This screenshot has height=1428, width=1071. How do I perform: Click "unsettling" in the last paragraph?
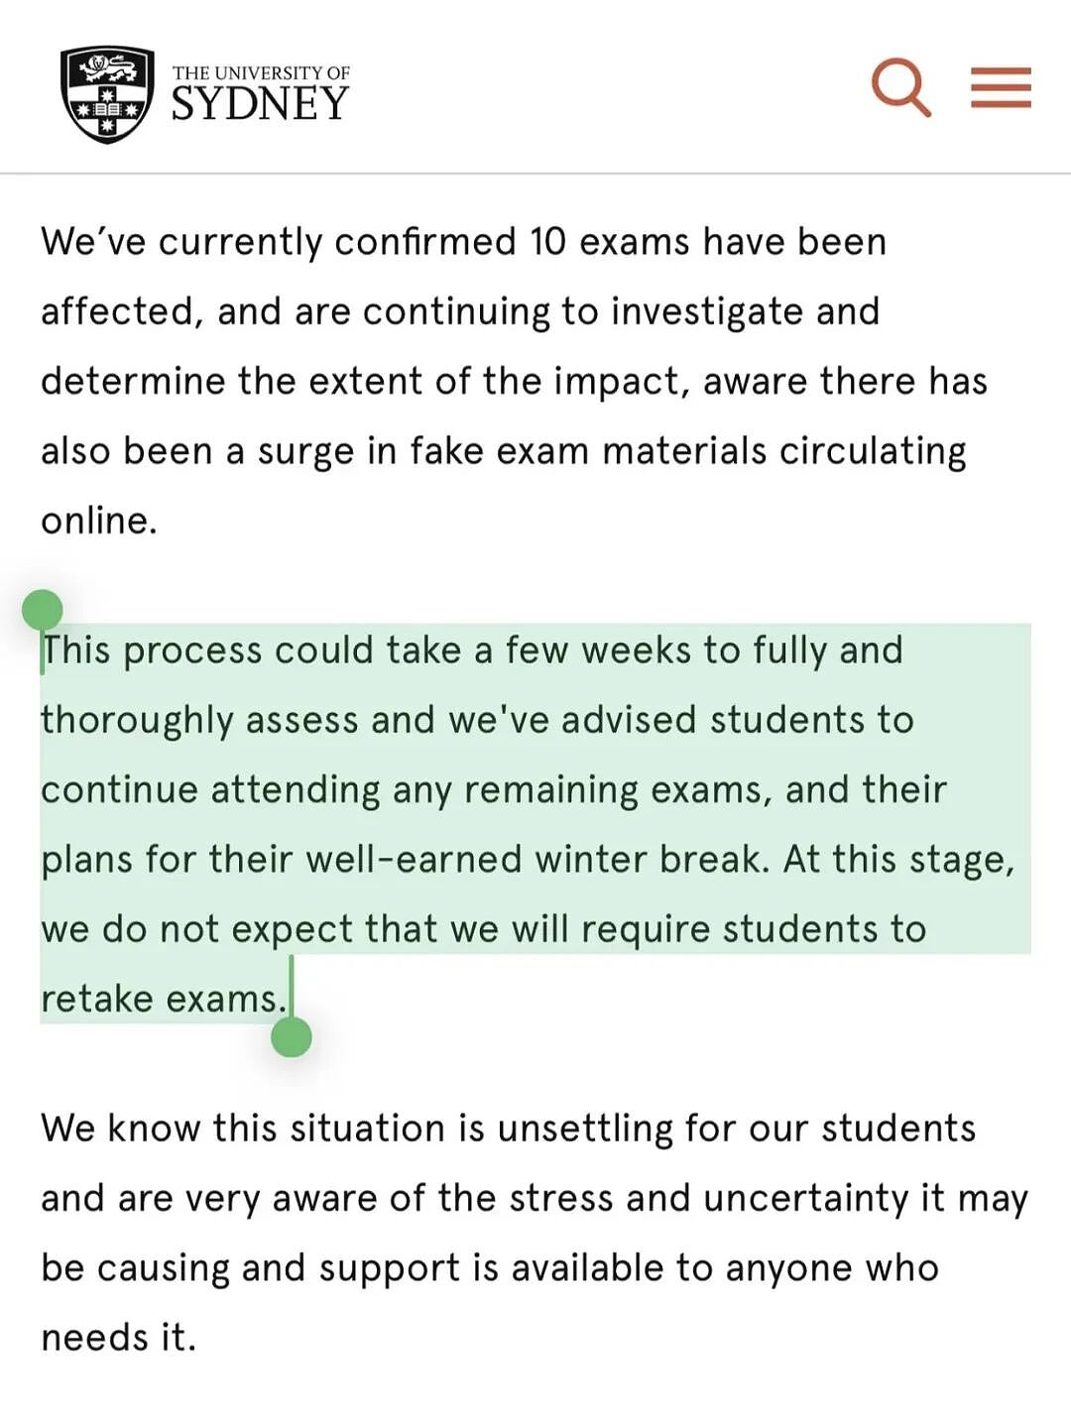coord(585,1130)
